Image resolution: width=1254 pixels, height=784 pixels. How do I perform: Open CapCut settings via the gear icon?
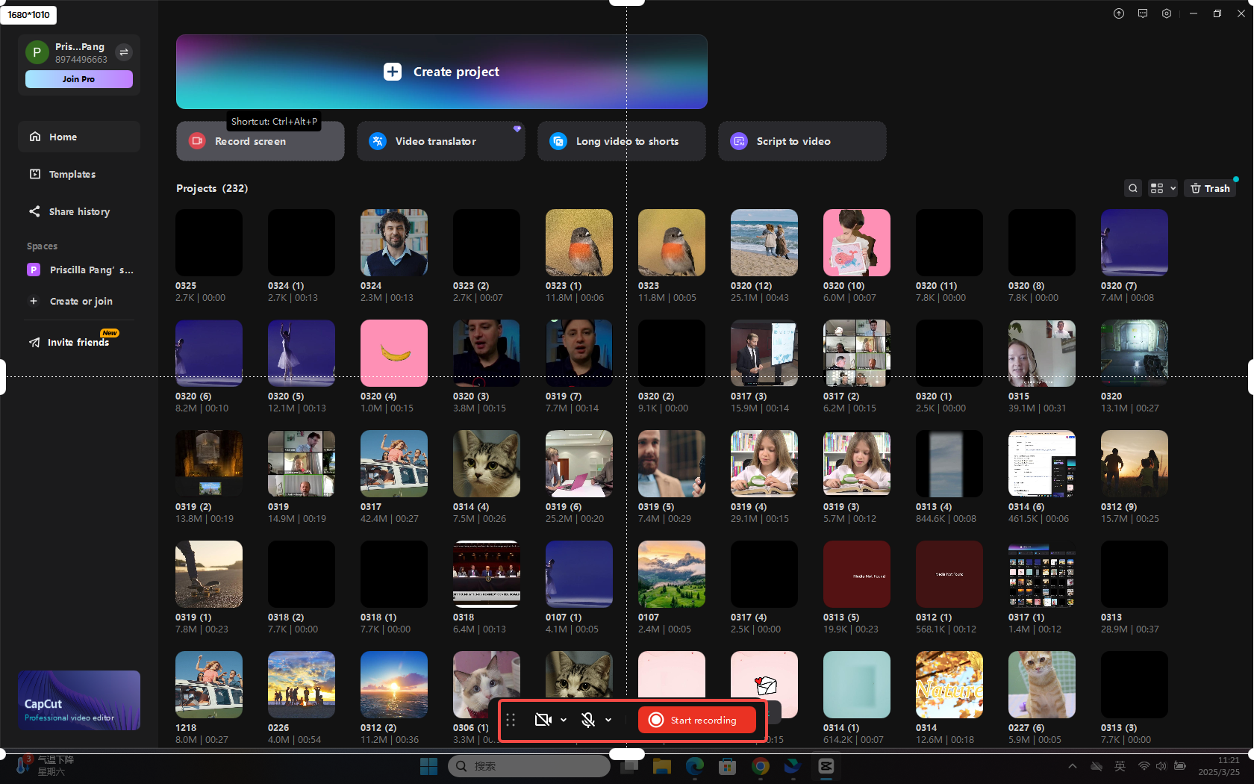click(x=1166, y=13)
